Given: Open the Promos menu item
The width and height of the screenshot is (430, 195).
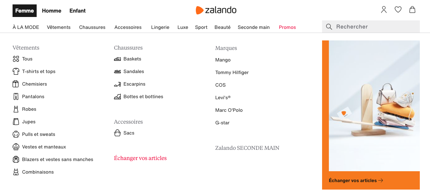Looking at the screenshot, I should (x=287, y=27).
